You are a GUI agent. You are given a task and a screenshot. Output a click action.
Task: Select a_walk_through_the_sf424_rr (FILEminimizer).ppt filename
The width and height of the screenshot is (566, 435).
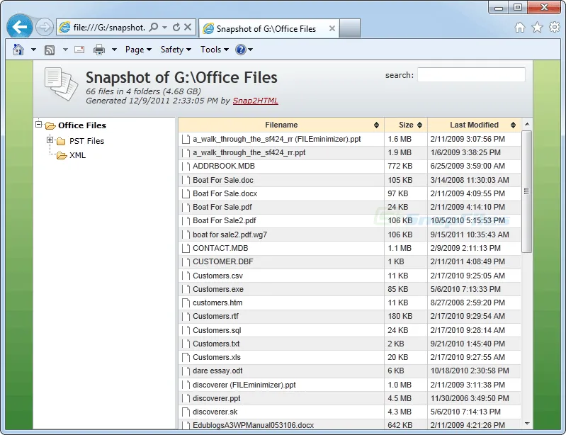276,139
